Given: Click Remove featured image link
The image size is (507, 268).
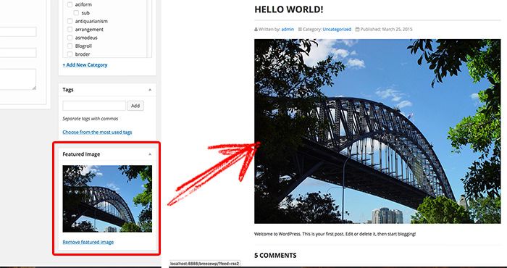Looking at the screenshot, I should (88, 242).
